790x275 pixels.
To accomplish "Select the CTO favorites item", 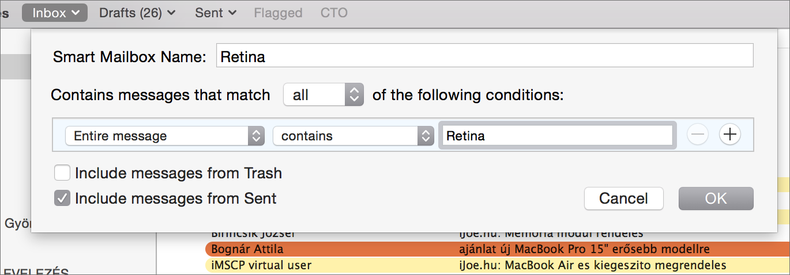I will tap(334, 13).
